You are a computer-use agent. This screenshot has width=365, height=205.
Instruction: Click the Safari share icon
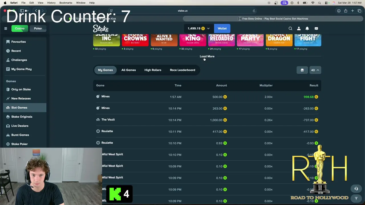pyautogui.click(x=346, y=11)
